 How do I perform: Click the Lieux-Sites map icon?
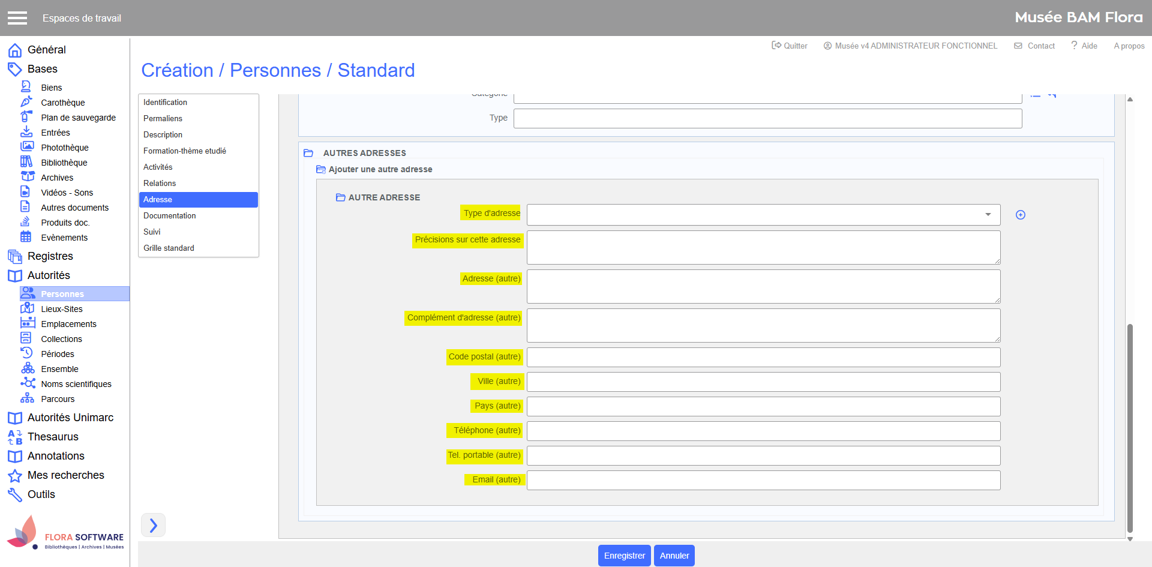27,308
